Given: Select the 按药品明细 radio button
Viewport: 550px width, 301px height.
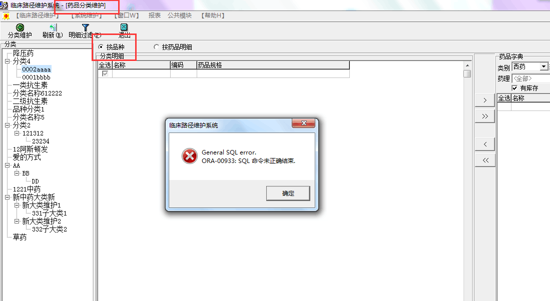Looking at the screenshot, I should 157,47.
